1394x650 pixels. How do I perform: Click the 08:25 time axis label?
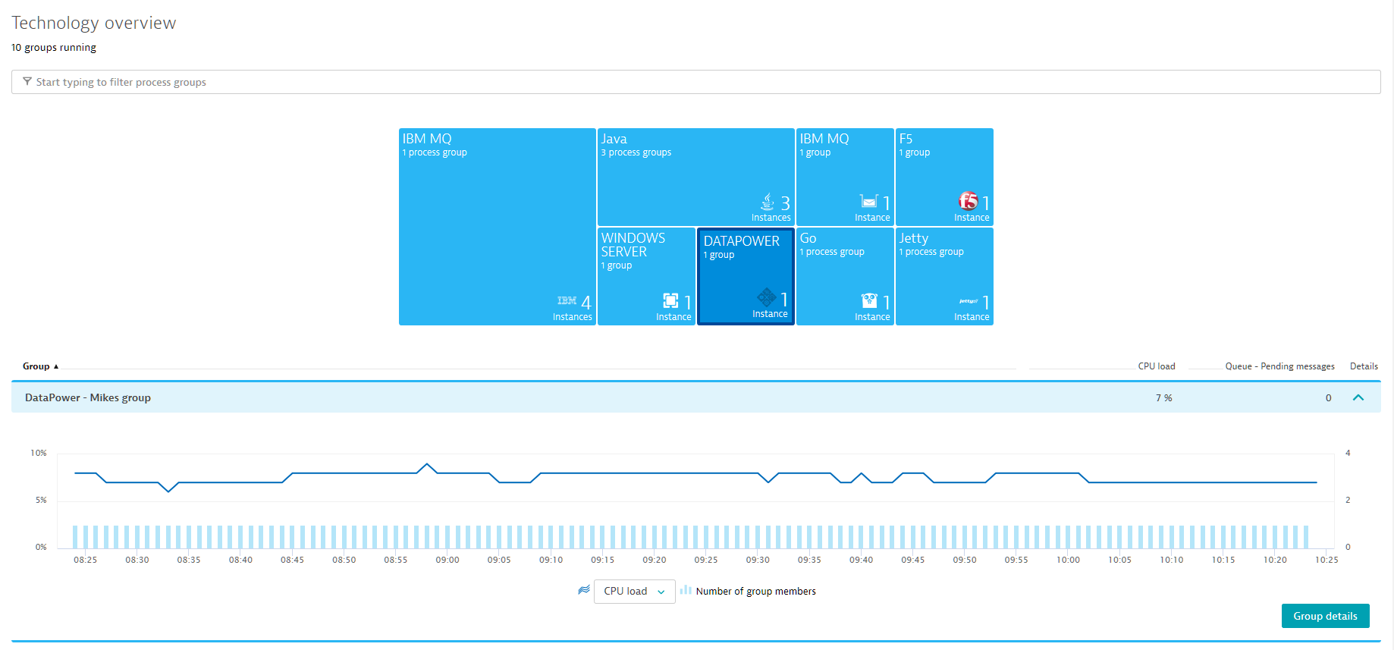click(x=85, y=560)
